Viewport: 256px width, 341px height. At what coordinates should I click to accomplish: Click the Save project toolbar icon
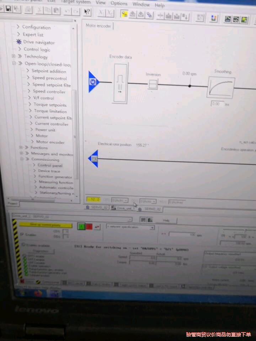pyautogui.click(x=8, y=9)
